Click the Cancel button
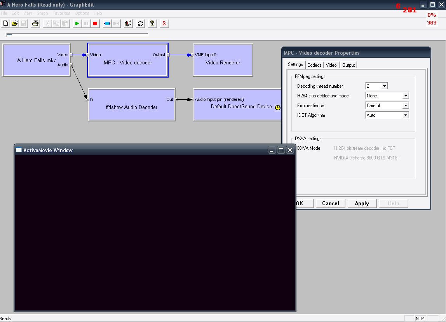Viewport: 446px width, 322px height. (x=330, y=203)
